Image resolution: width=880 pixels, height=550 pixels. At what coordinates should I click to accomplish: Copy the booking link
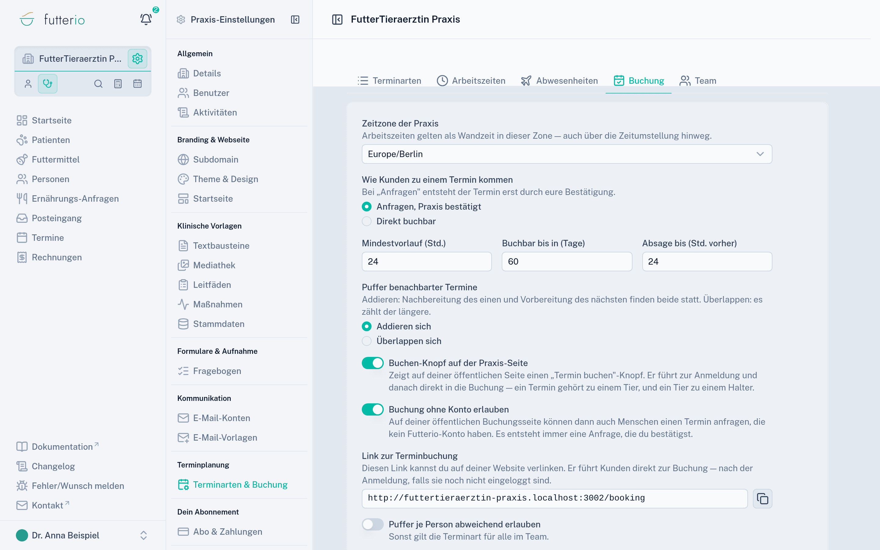coord(763,498)
